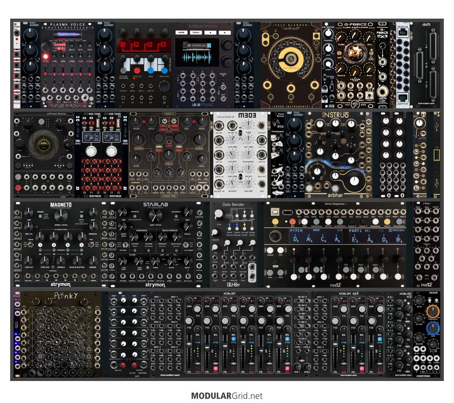Click the orange THRESHOLD knob on Messor
Viewport: 454px width, 403px height.
click(x=433, y=311)
